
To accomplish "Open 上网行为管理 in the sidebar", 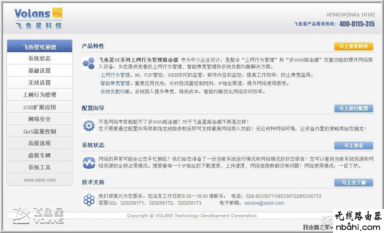I will coord(40,95).
